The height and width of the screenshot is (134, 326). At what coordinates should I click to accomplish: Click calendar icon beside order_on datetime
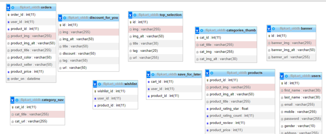pyautogui.click(x=9, y=79)
